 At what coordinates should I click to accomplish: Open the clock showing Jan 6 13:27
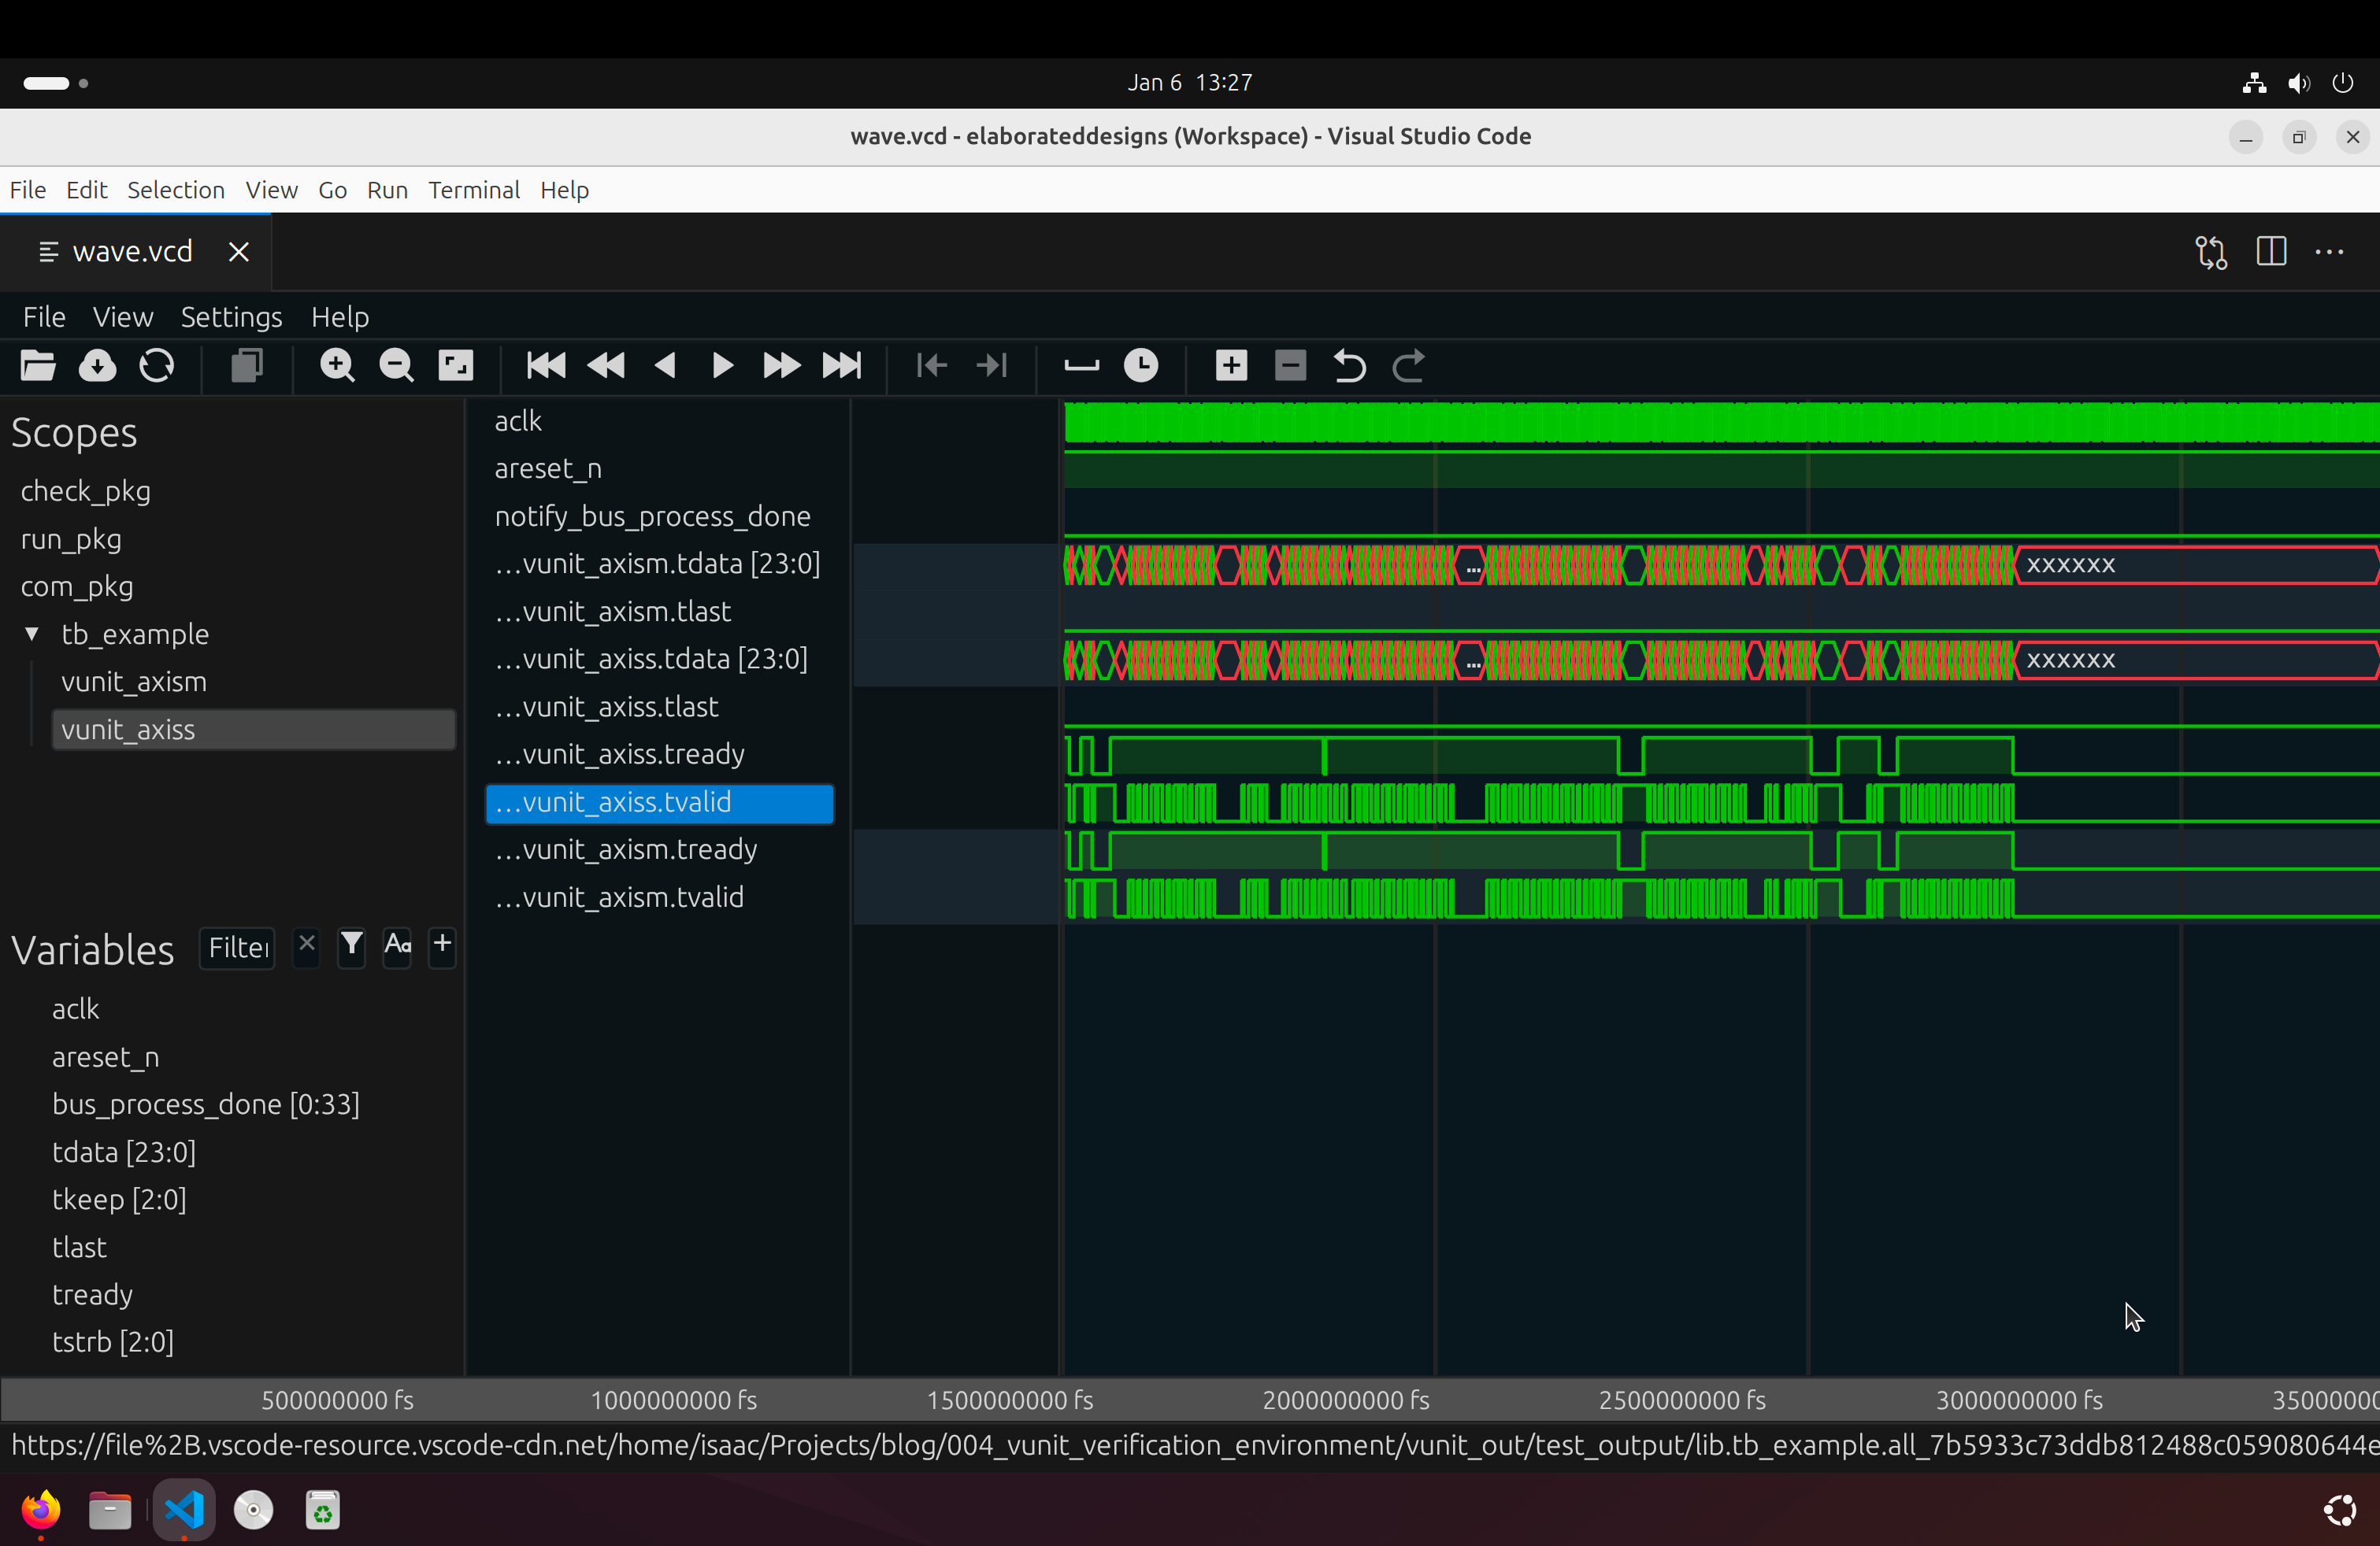point(1190,83)
